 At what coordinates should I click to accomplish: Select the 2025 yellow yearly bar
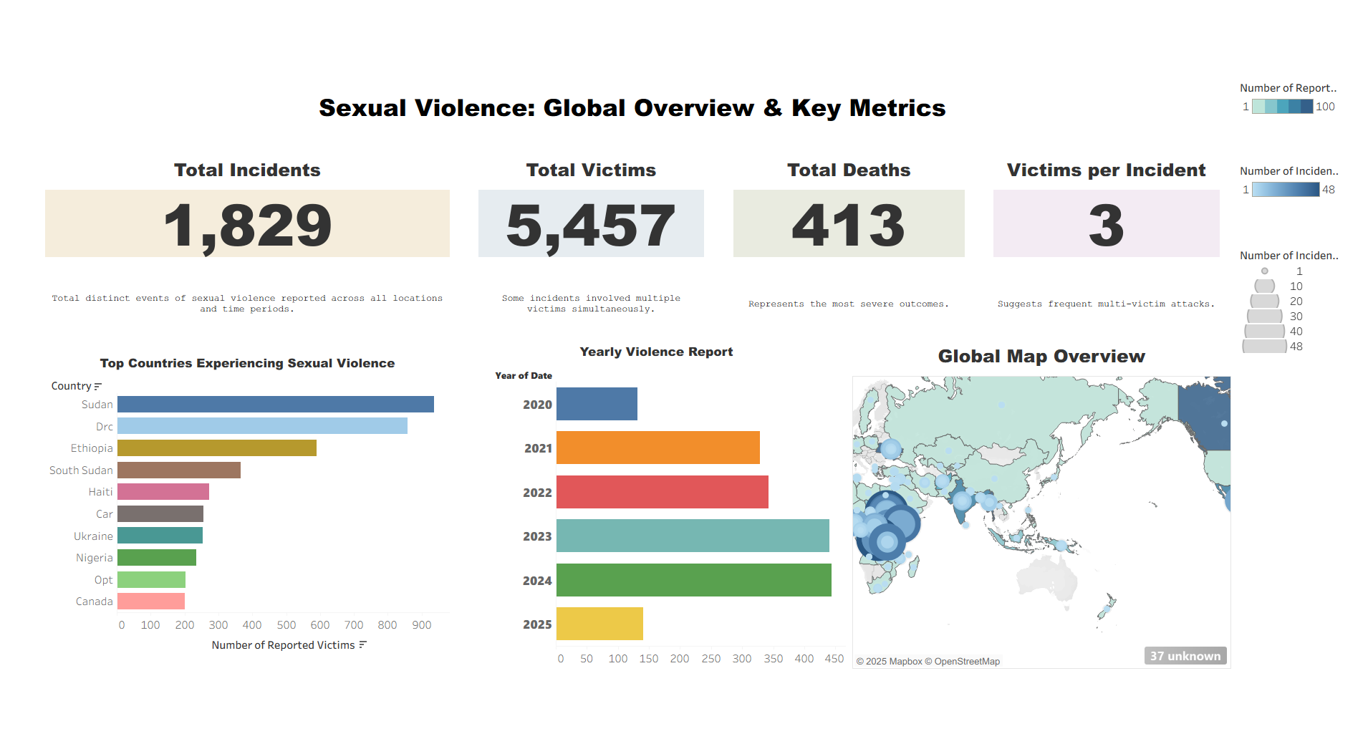[x=599, y=624]
